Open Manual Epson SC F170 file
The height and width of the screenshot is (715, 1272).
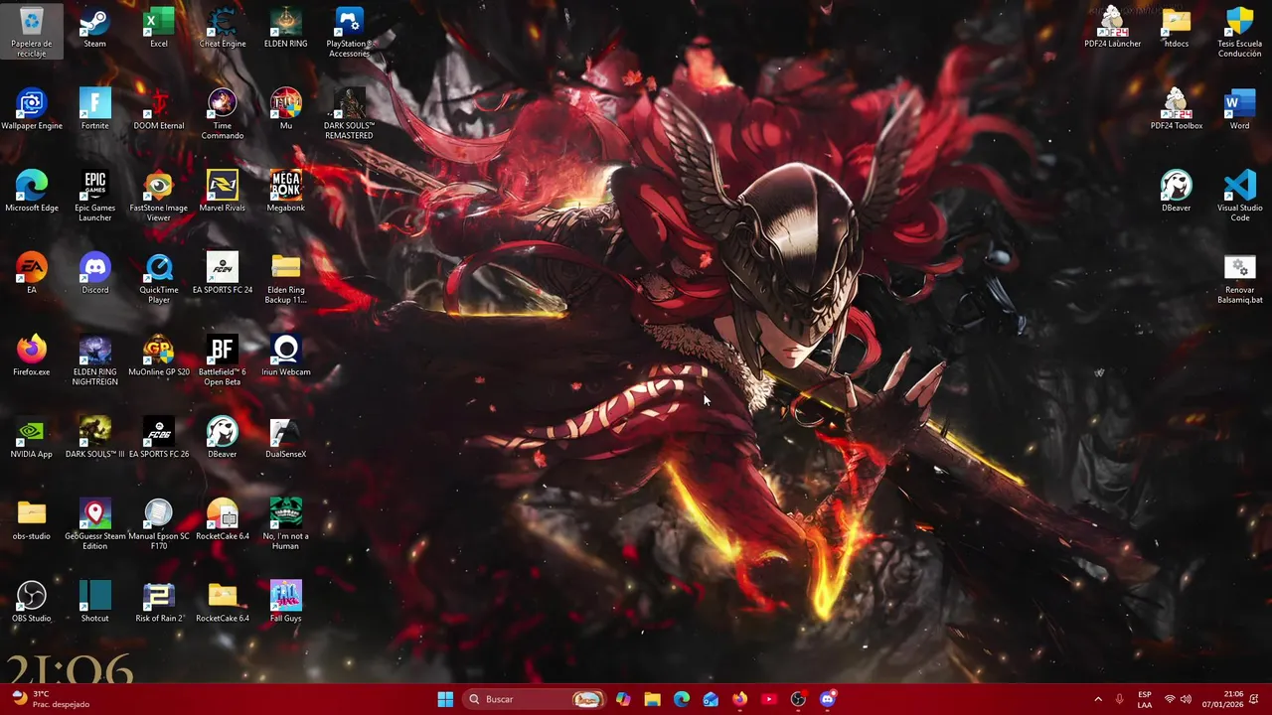tap(159, 524)
